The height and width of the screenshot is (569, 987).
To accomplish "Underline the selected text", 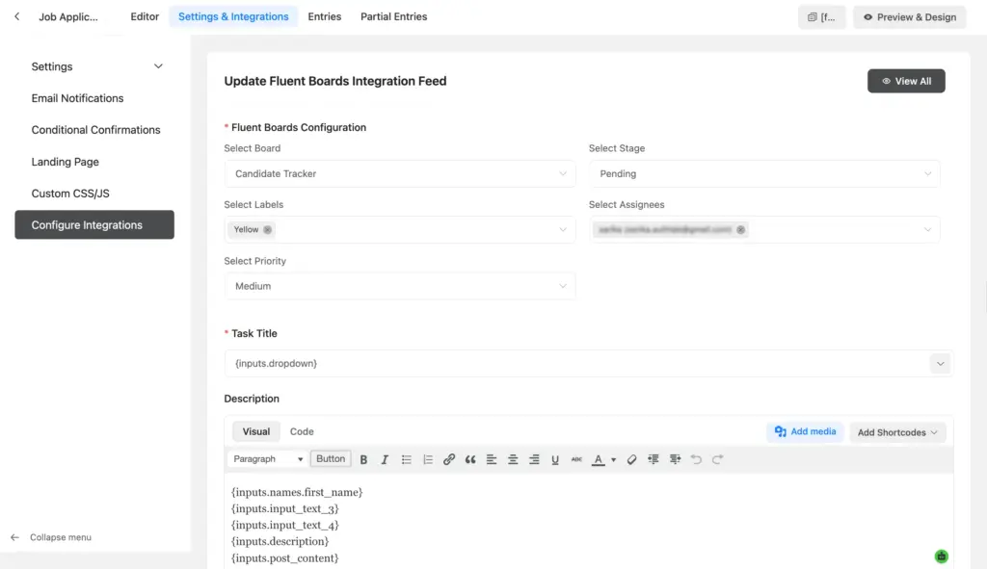I will (555, 459).
